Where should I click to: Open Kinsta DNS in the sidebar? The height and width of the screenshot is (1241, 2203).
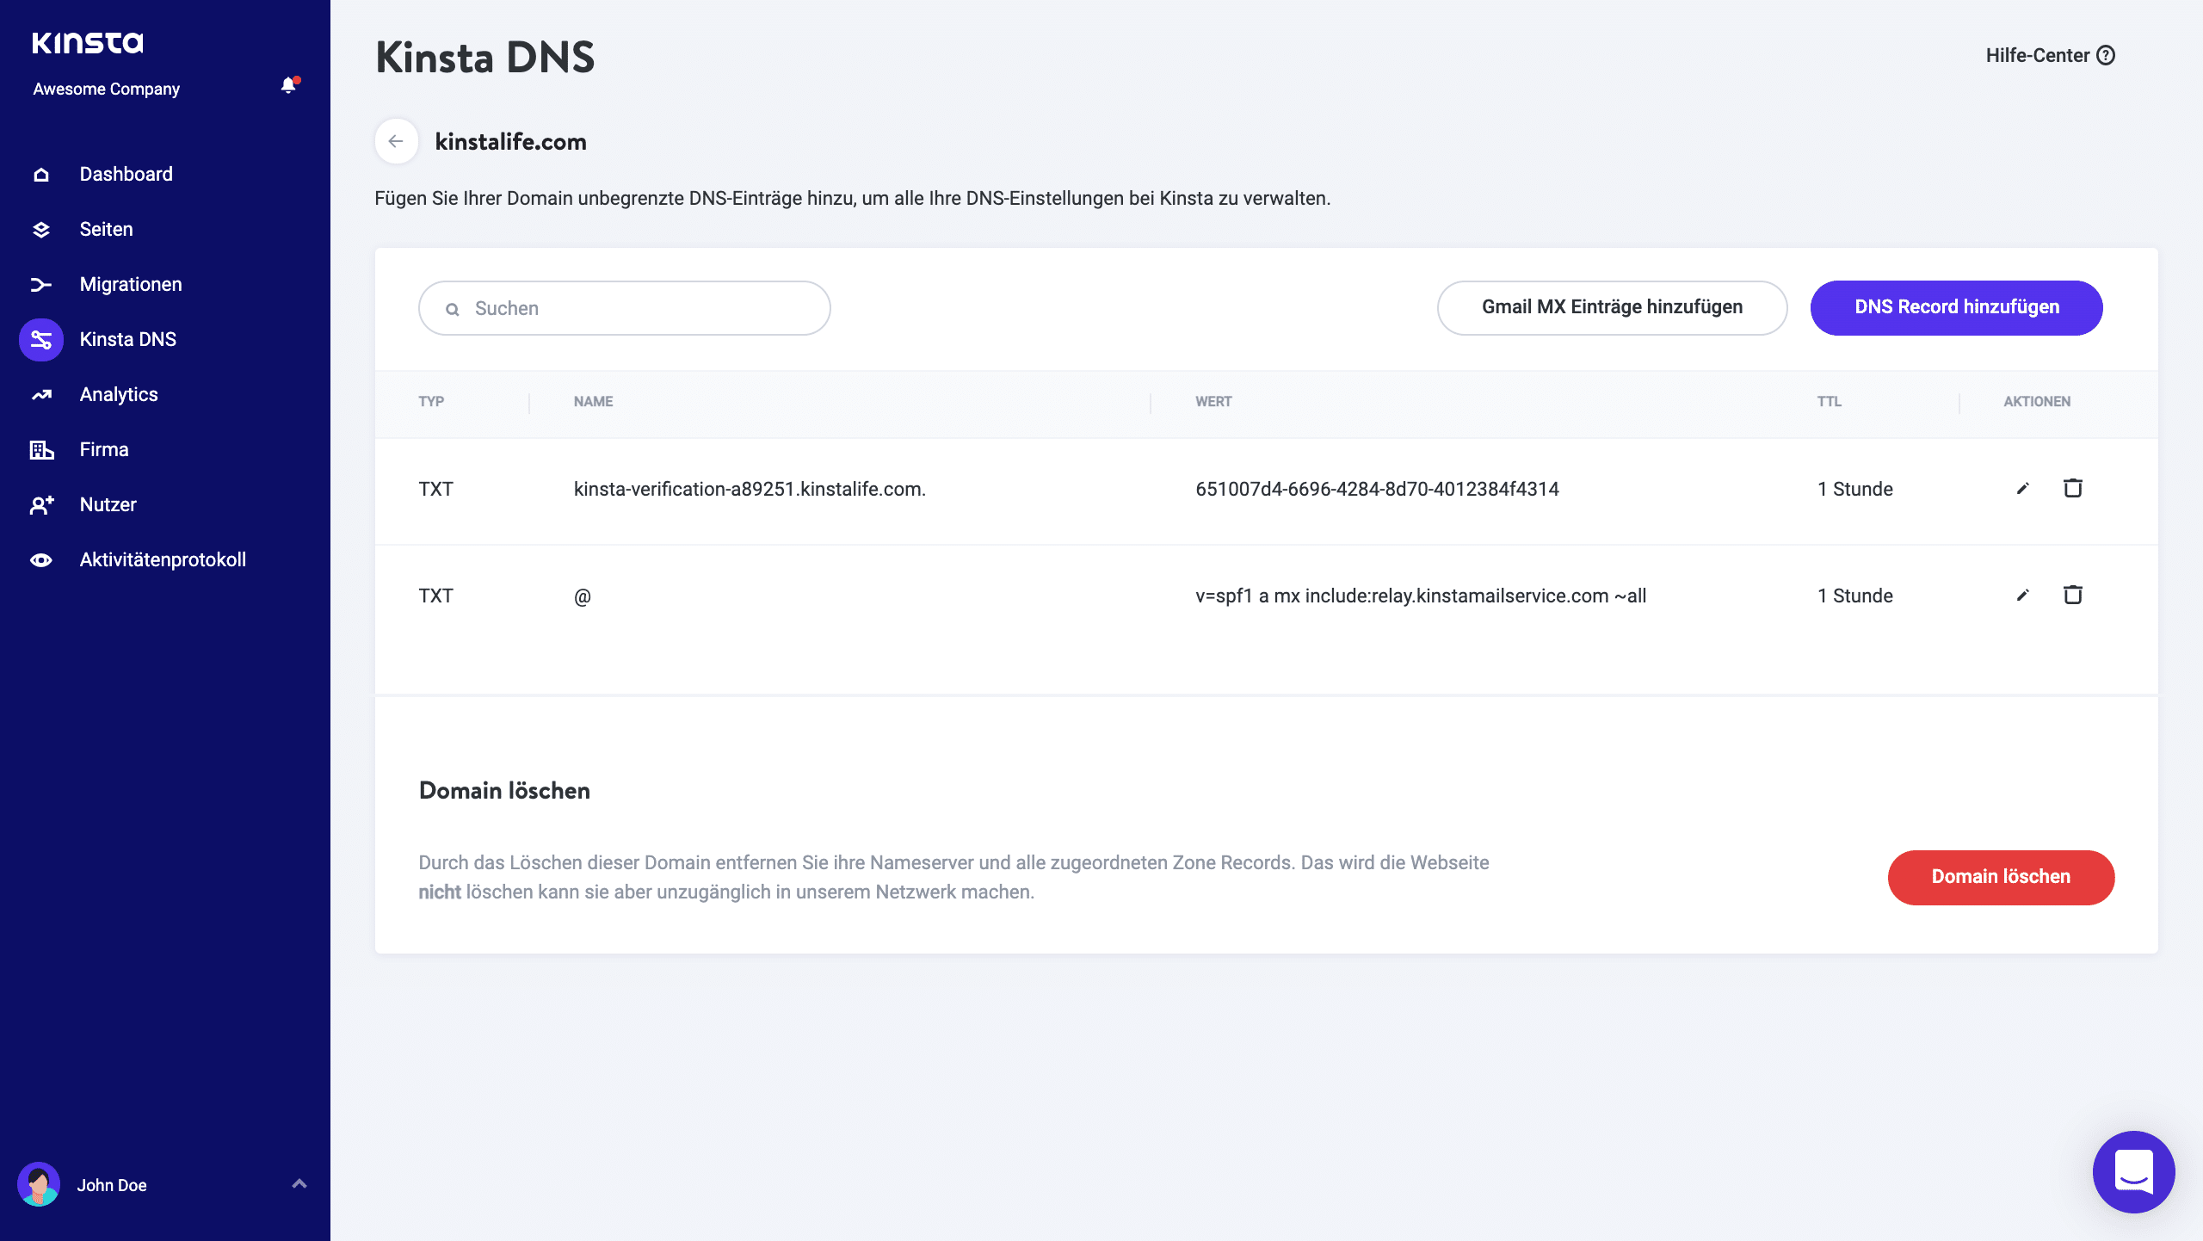point(128,340)
